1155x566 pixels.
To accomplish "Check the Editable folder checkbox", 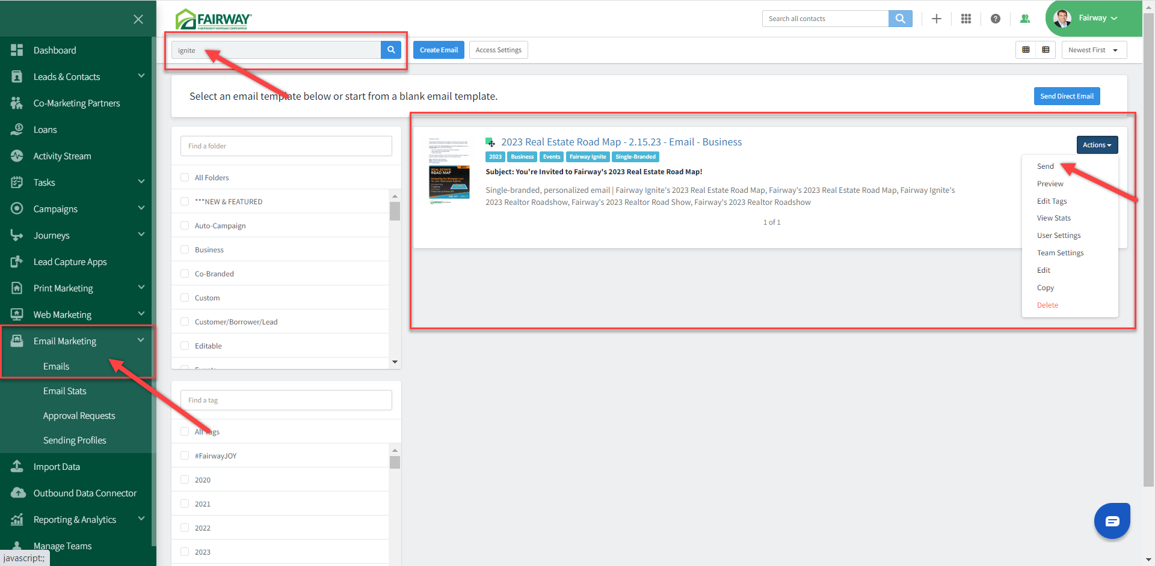I will pos(185,345).
